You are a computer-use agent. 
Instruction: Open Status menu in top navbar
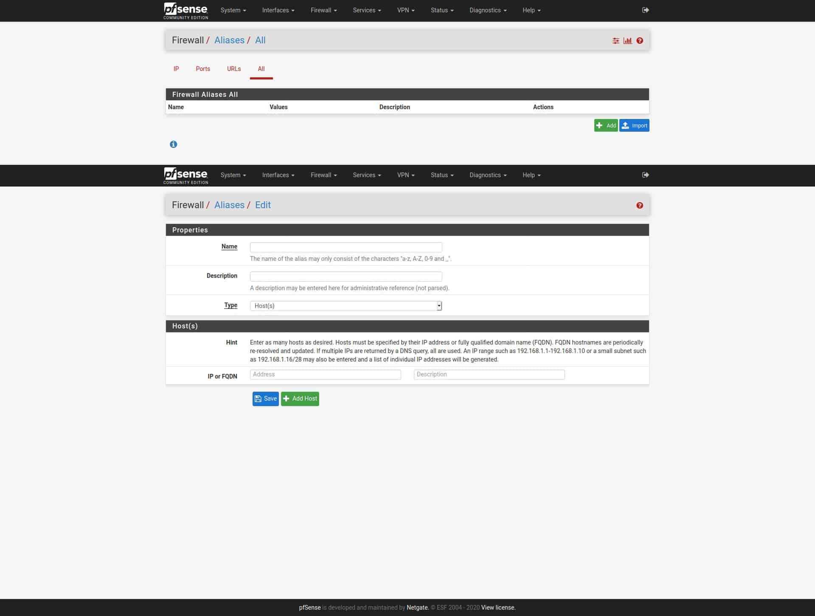pos(442,10)
